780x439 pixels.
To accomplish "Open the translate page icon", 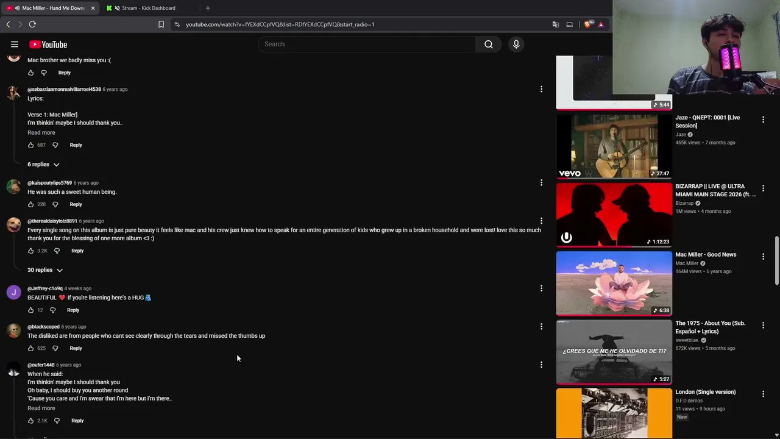I will coord(556,24).
